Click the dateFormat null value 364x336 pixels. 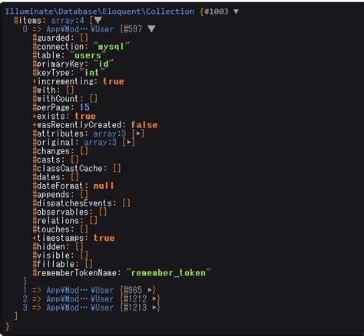pos(104,186)
